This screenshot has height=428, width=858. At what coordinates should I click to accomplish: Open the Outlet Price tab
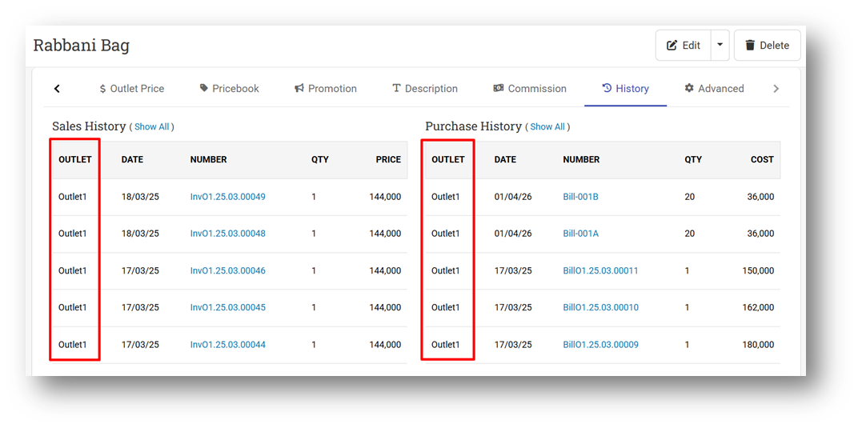point(131,89)
